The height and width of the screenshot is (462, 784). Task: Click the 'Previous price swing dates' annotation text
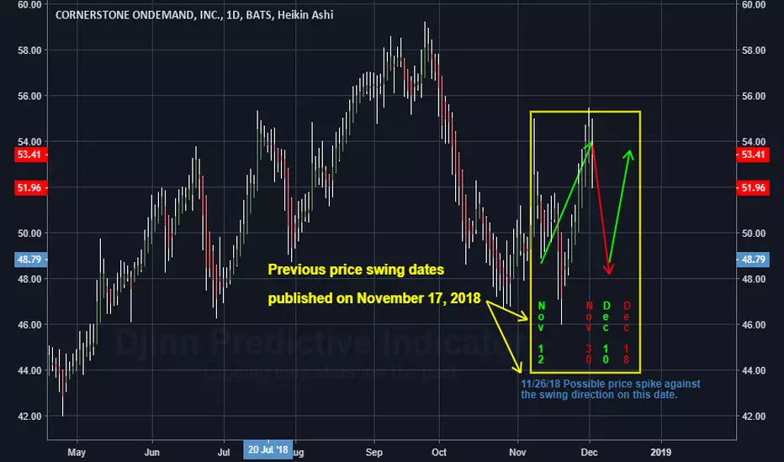point(356,270)
